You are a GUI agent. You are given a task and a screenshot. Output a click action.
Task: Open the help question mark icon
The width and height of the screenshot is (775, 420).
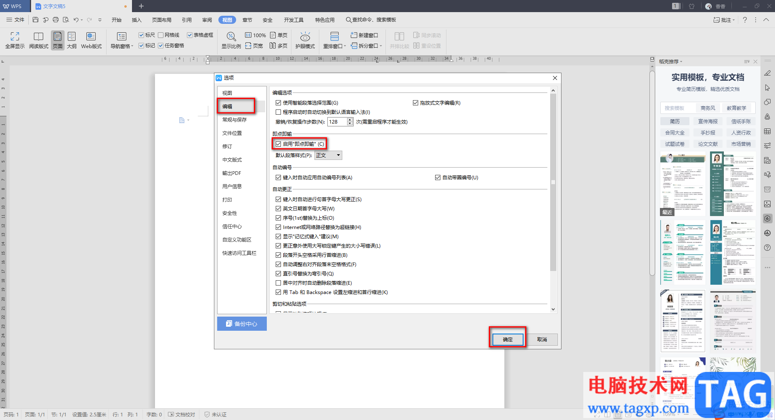[x=745, y=20]
